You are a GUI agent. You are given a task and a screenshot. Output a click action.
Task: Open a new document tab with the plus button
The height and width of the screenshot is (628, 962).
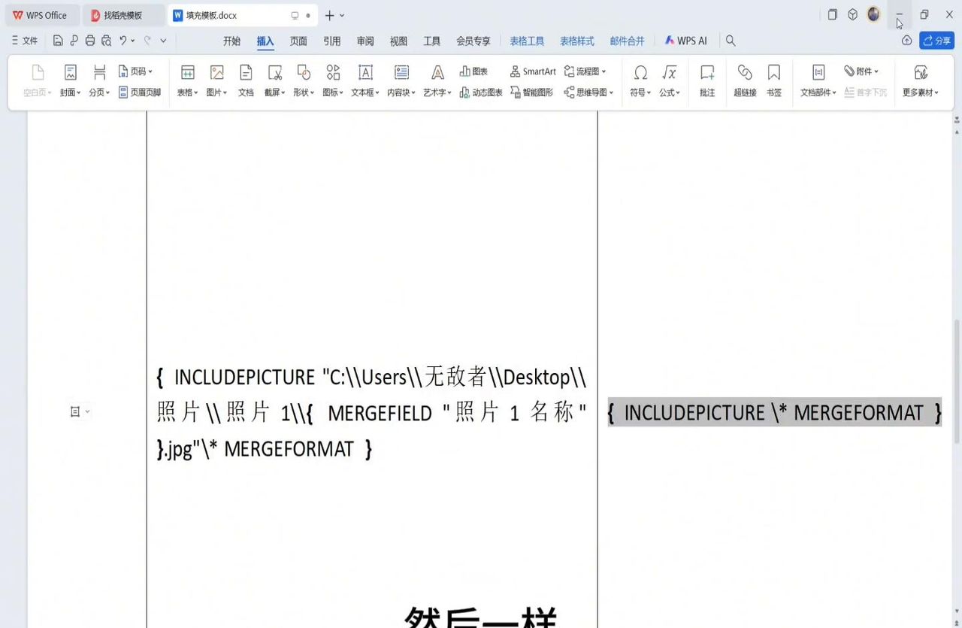click(x=331, y=15)
